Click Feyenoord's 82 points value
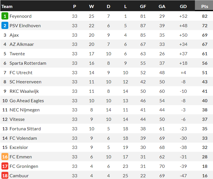213x179 pixels. (204, 16)
